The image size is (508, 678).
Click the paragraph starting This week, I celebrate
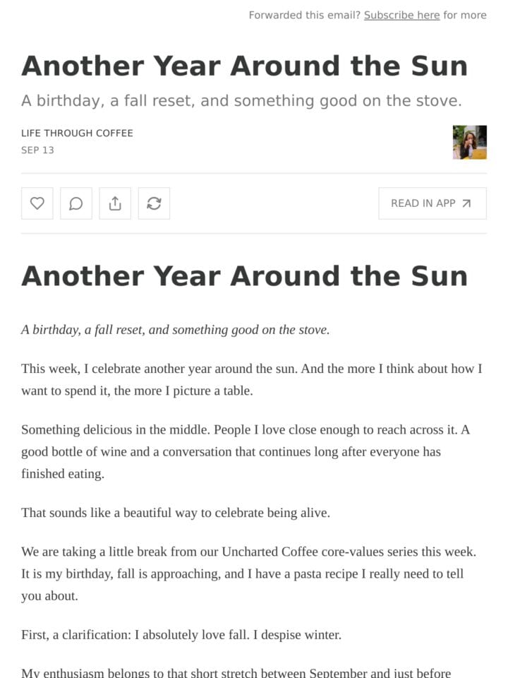tap(252, 380)
